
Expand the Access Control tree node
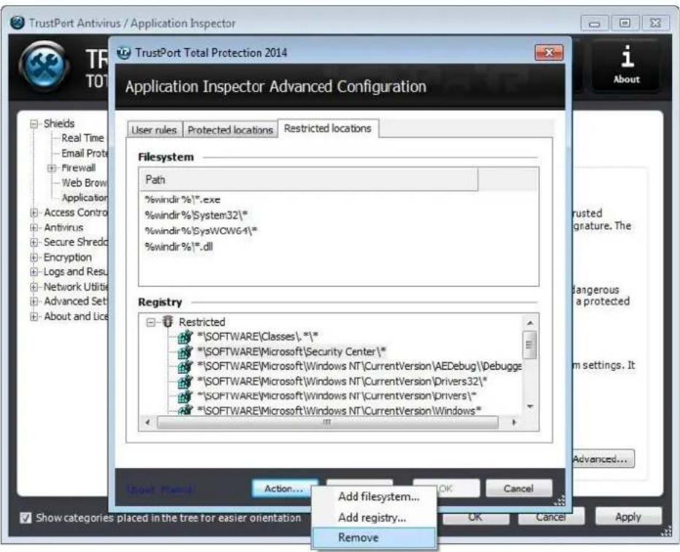[x=34, y=212]
